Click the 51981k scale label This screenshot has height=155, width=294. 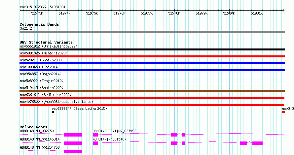257,13
